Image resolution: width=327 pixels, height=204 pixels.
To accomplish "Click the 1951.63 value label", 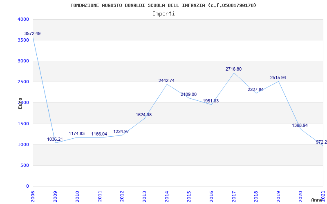I will (211, 101).
